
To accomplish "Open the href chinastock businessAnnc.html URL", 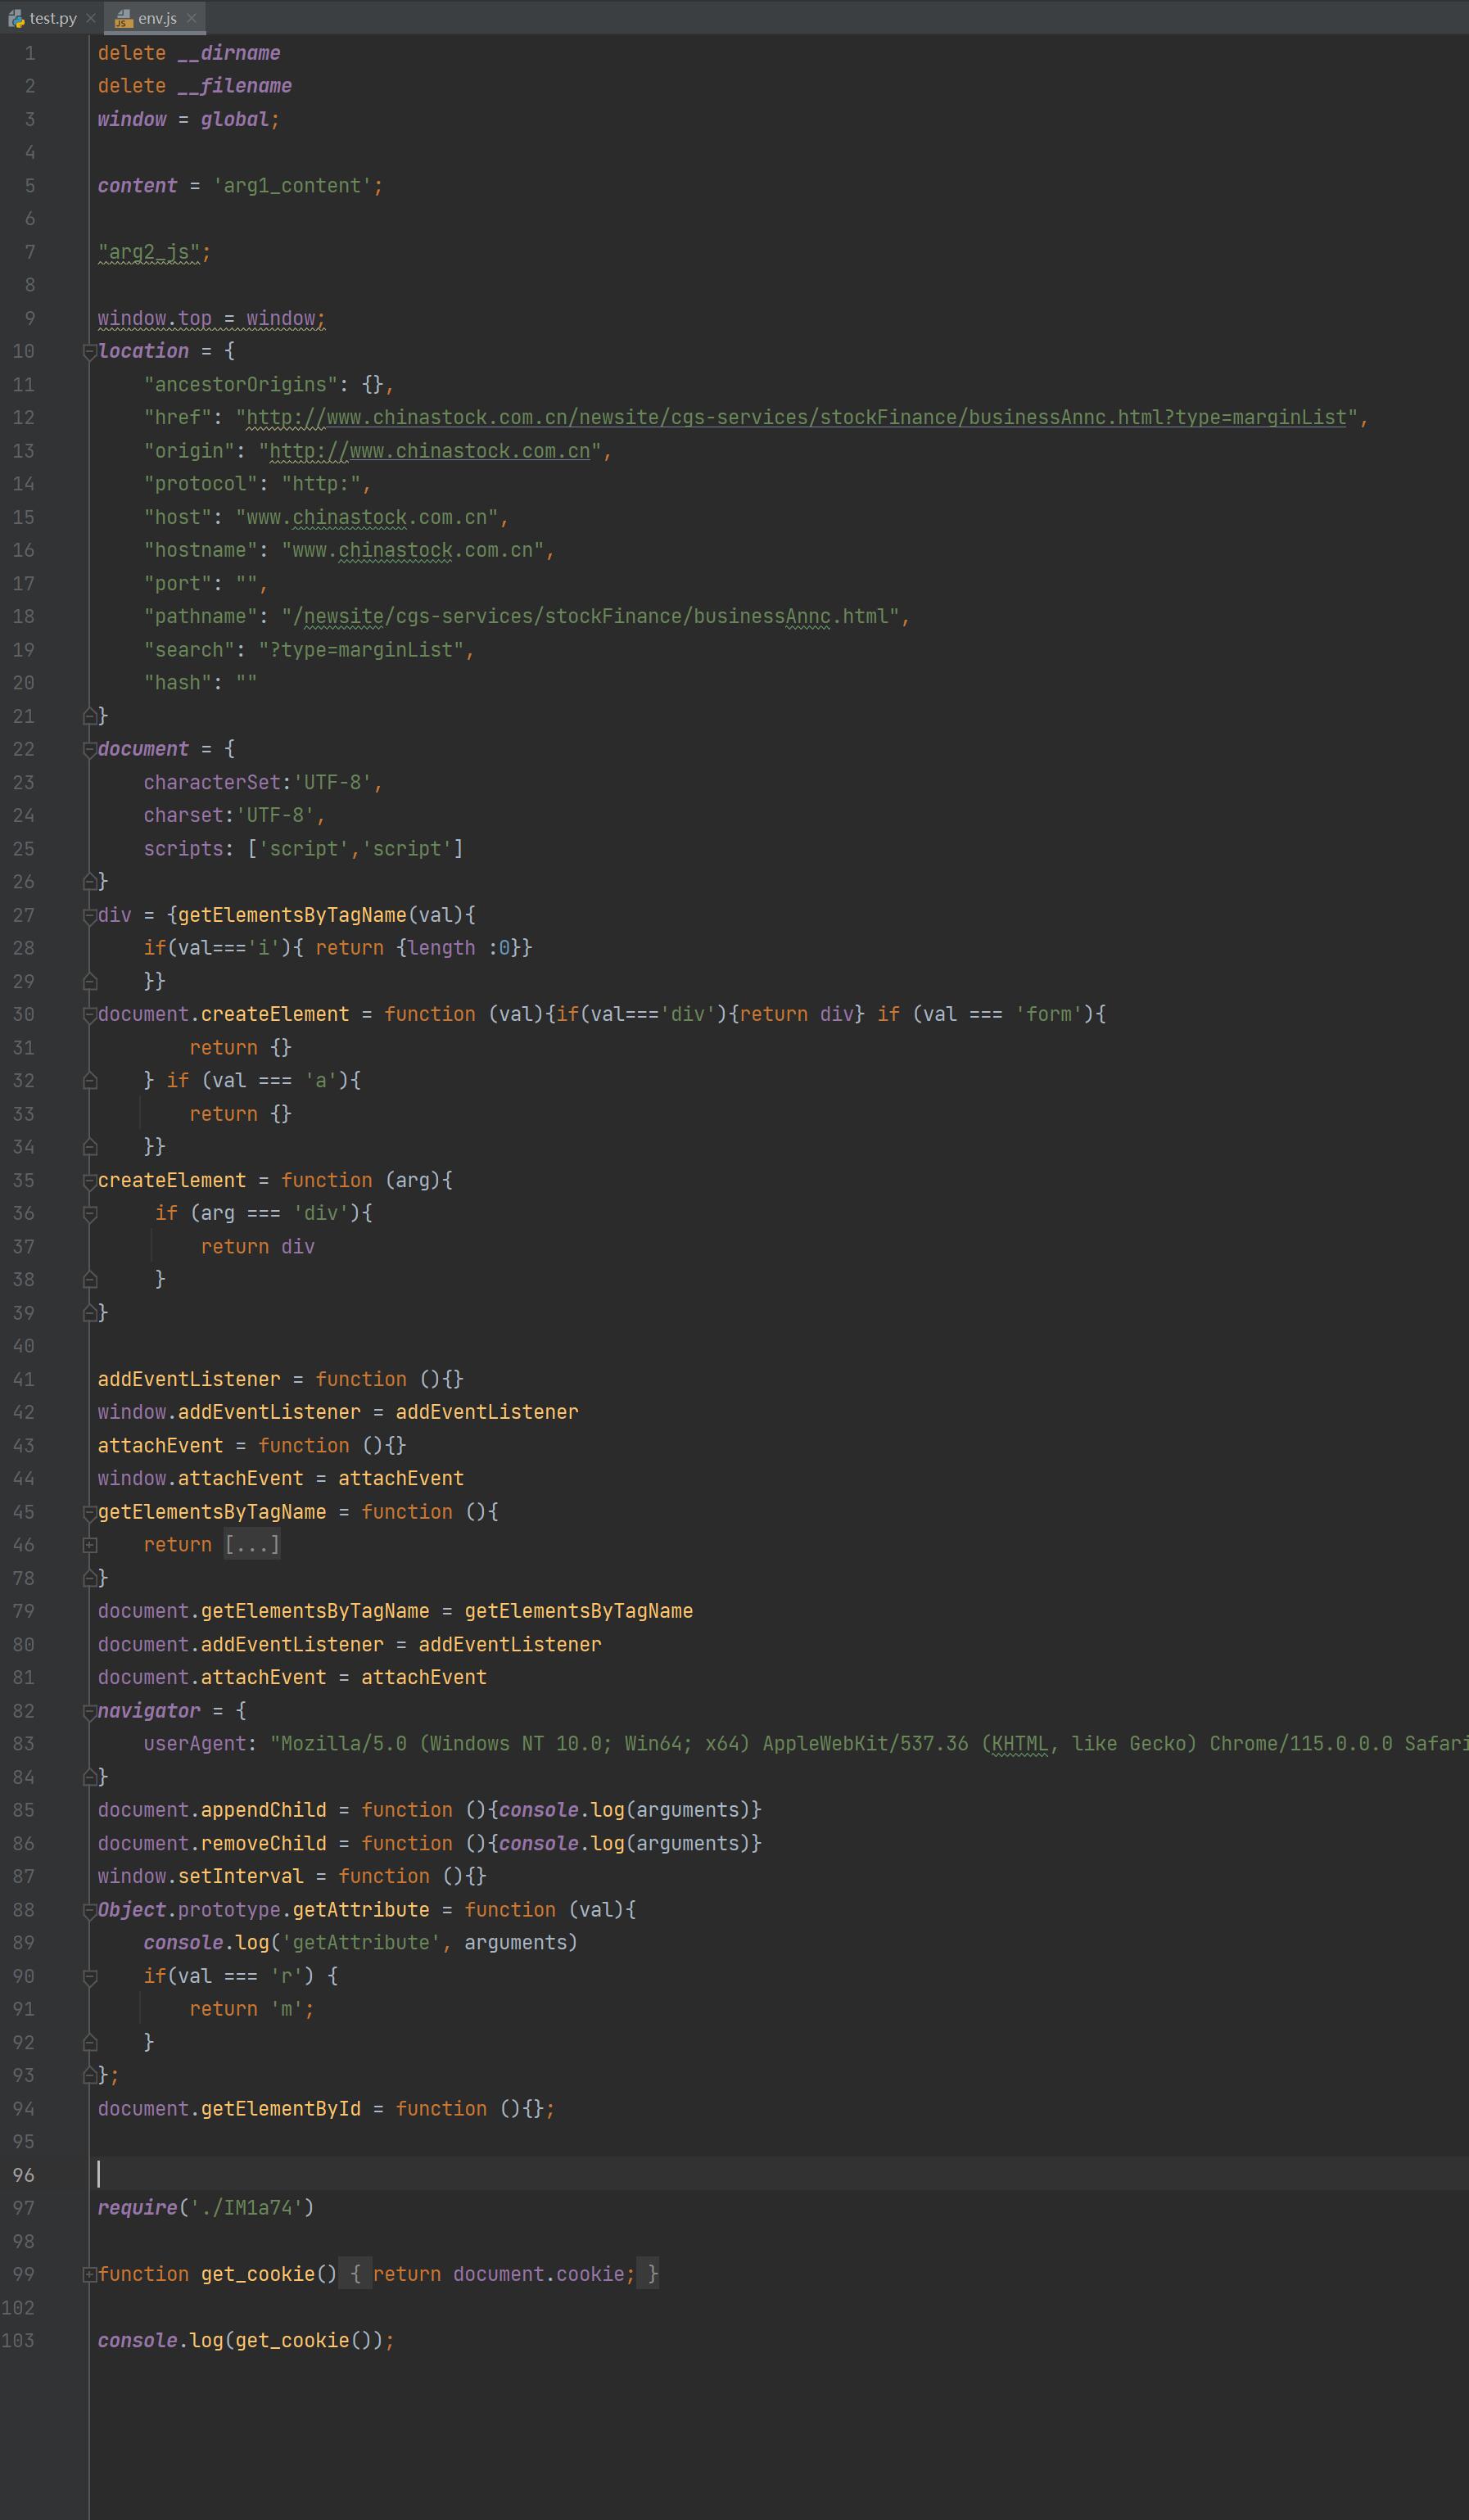I will pyautogui.click(x=797, y=418).
